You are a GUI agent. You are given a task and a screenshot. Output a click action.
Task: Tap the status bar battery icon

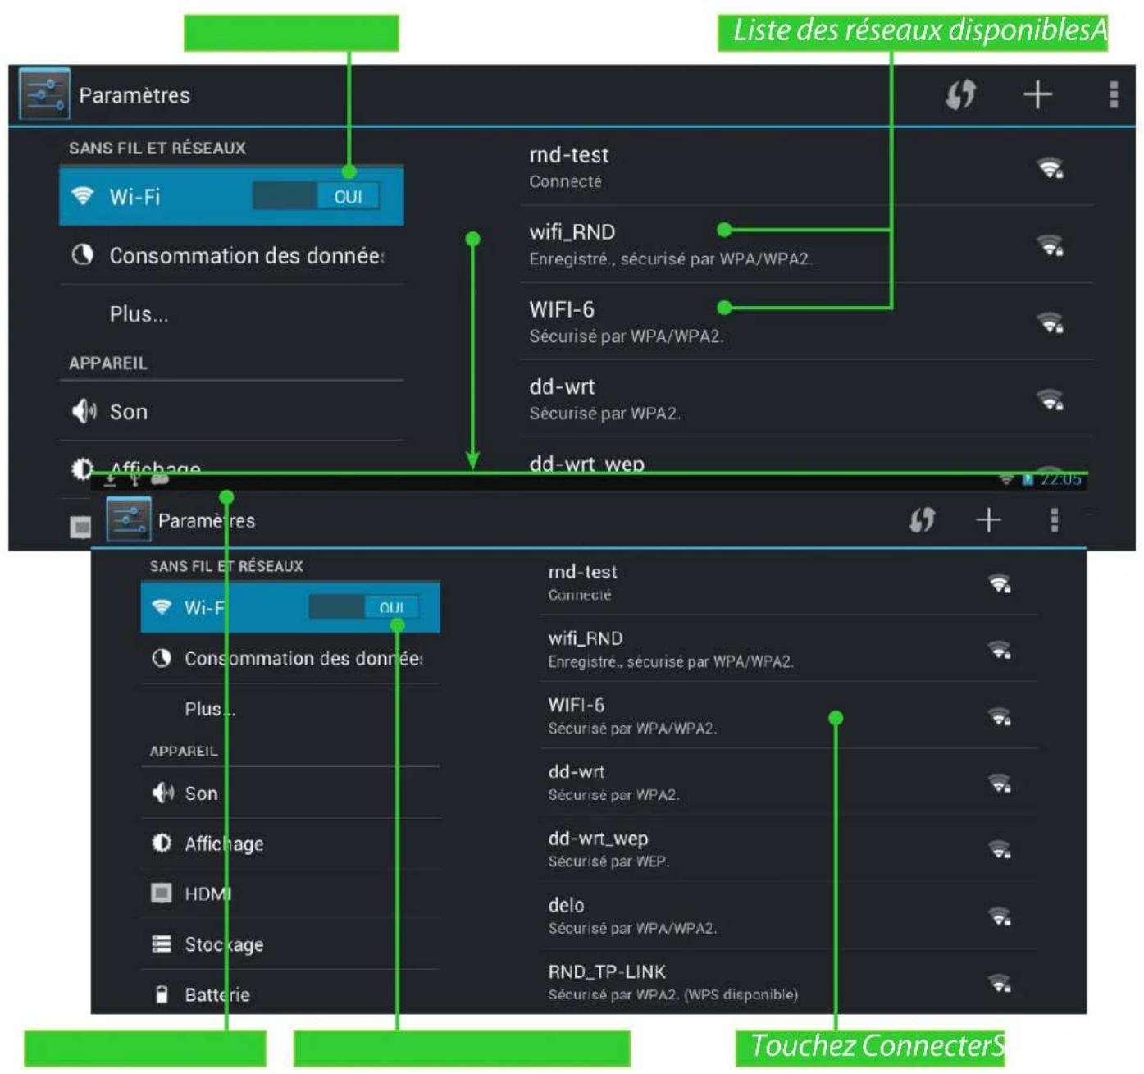pyautogui.click(x=1028, y=480)
